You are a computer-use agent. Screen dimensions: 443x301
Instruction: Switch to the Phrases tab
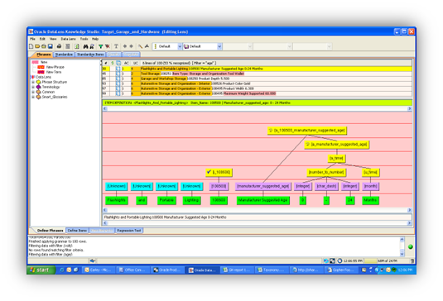[x=44, y=54]
